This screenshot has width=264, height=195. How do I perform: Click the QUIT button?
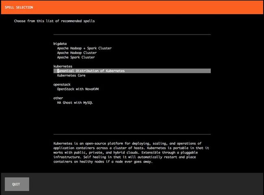coord(17,184)
